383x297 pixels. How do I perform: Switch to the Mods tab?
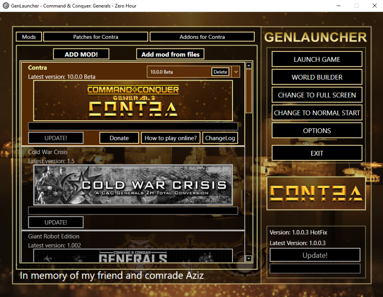click(x=29, y=37)
